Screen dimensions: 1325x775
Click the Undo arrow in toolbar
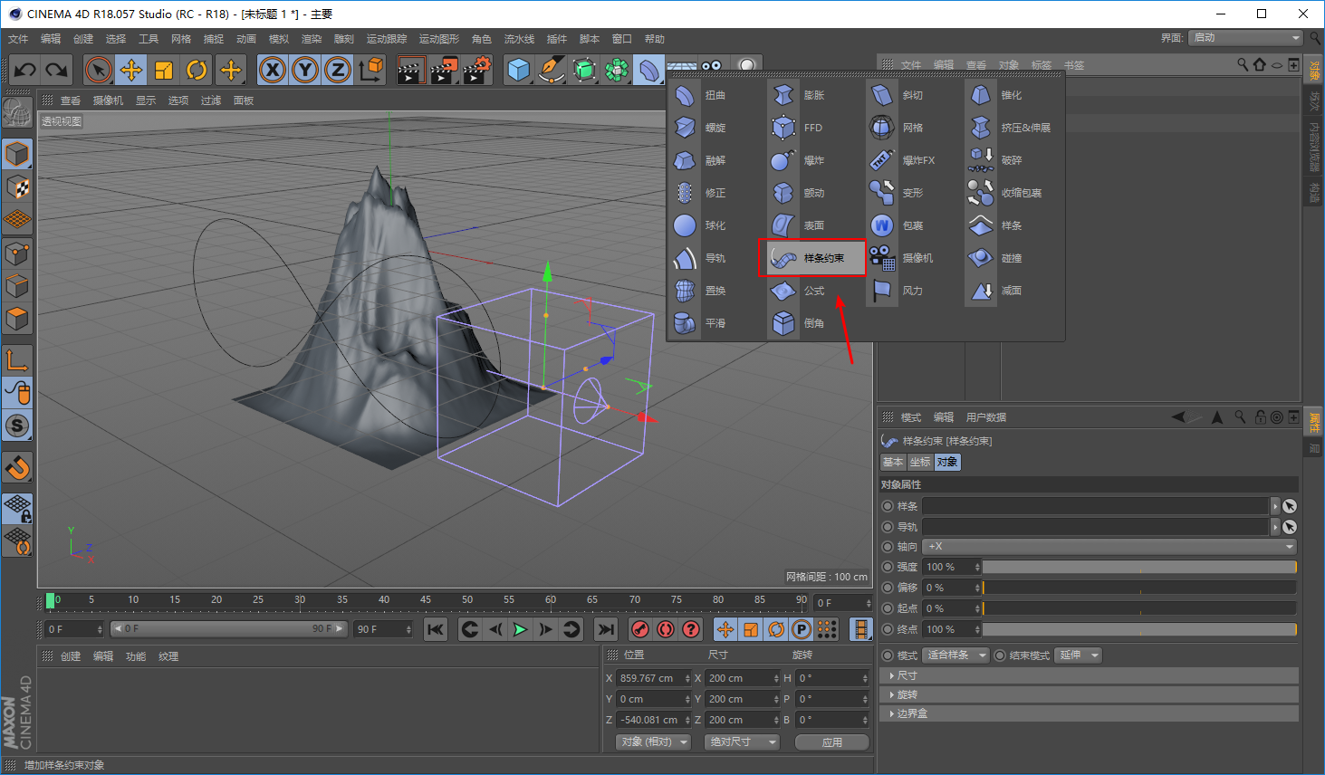point(25,70)
